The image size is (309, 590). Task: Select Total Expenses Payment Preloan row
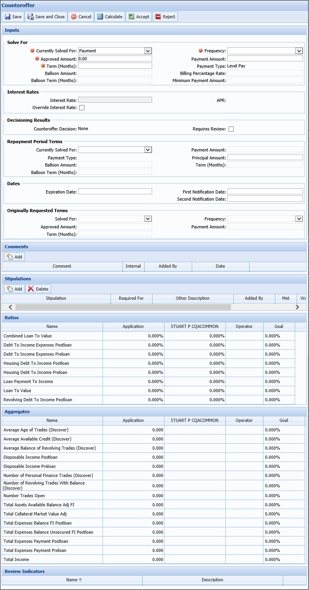154,550
